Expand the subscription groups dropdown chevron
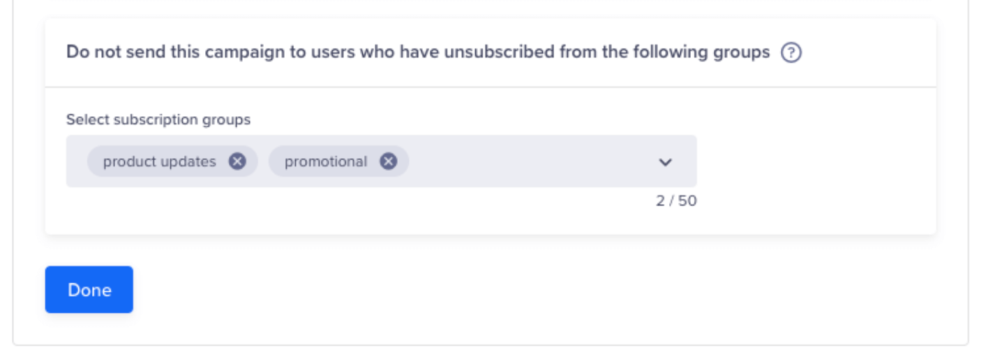The width and height of the screenshot is (995, 358). 665,162
